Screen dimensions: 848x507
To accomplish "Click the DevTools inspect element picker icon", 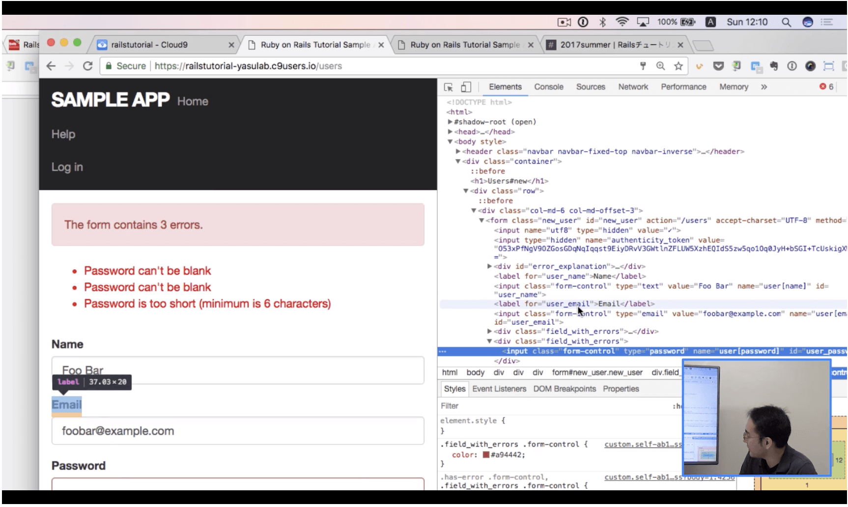I will point(448,87).
